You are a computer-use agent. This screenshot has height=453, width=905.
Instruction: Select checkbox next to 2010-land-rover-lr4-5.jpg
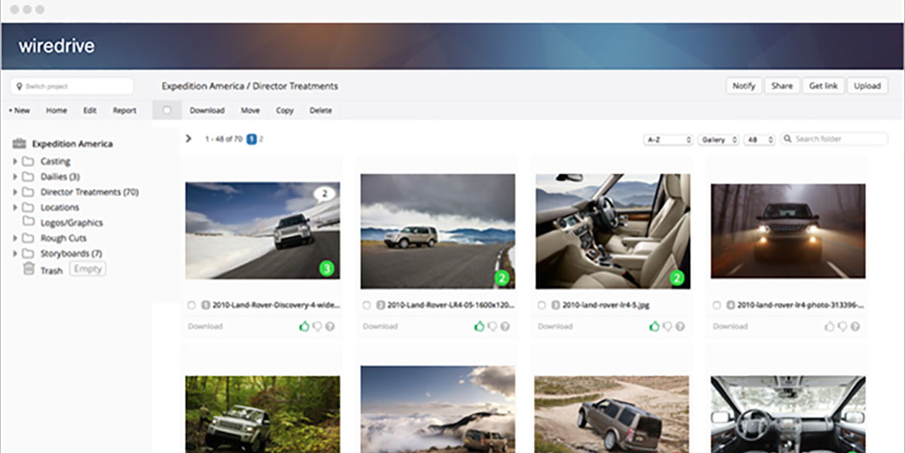point(541,305)
